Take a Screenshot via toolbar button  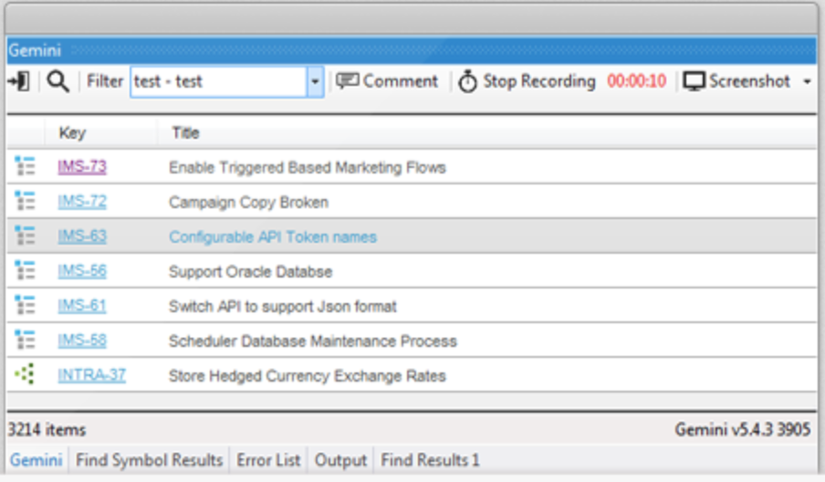736,81
